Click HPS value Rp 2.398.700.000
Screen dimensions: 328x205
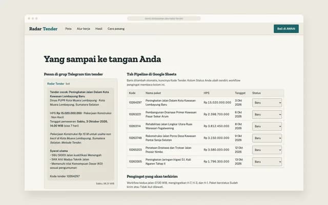coord(216,114)
